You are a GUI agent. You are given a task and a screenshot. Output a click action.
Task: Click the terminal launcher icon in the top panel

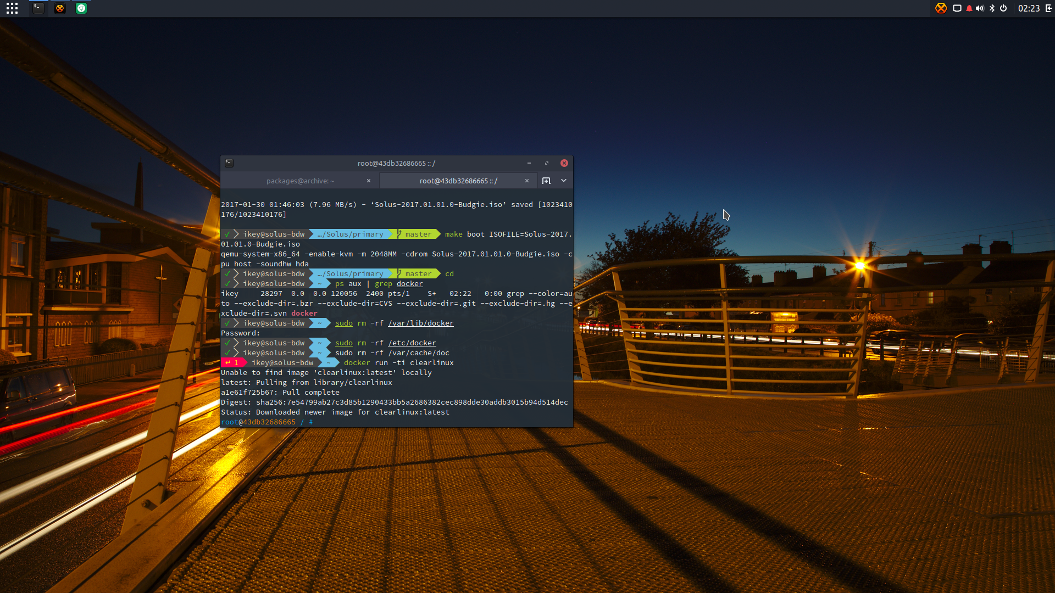click(38, 8)
